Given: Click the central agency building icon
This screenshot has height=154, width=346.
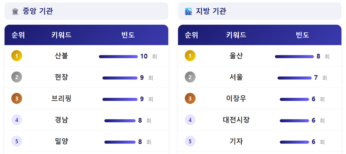Looking at the screenshot, I should 15,11.
